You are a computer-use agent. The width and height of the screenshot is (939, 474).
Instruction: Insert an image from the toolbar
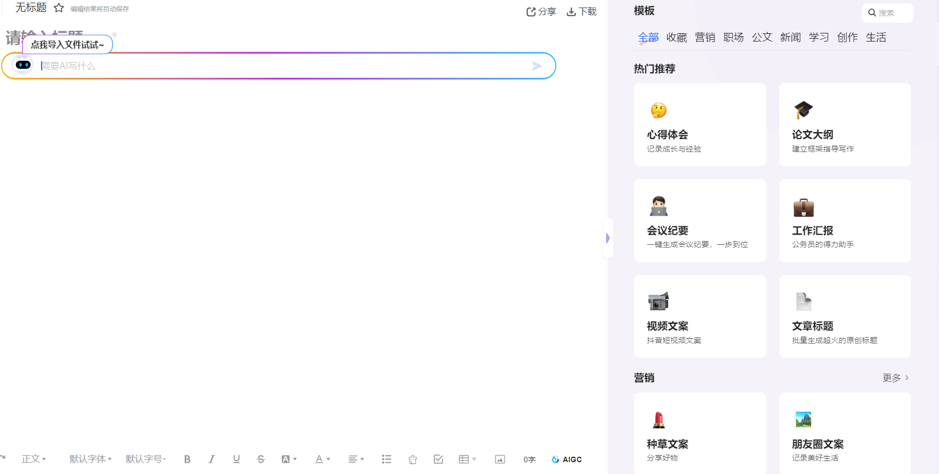500,459
